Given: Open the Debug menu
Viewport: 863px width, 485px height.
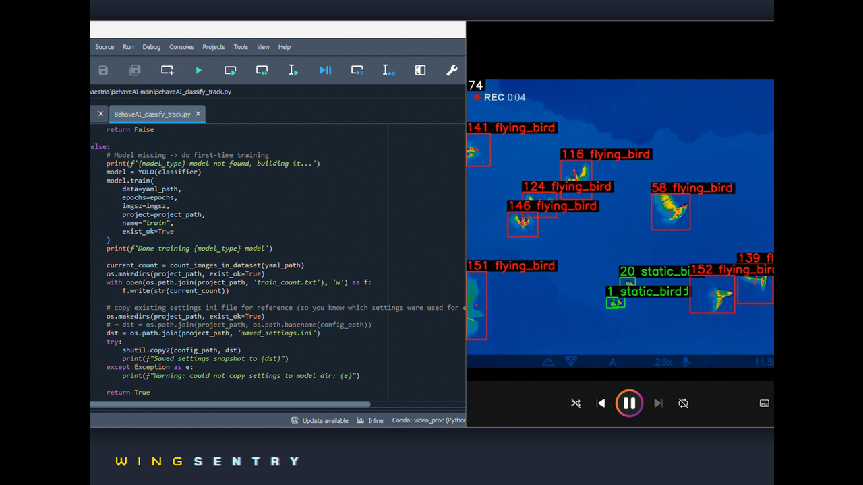Looking at the screenshot, I should pyautogui.click(x=152, y=47).
